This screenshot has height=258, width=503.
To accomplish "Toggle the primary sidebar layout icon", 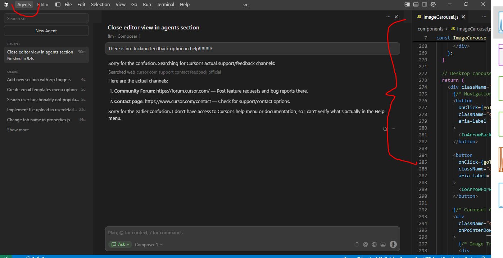I will click(407, 5).
